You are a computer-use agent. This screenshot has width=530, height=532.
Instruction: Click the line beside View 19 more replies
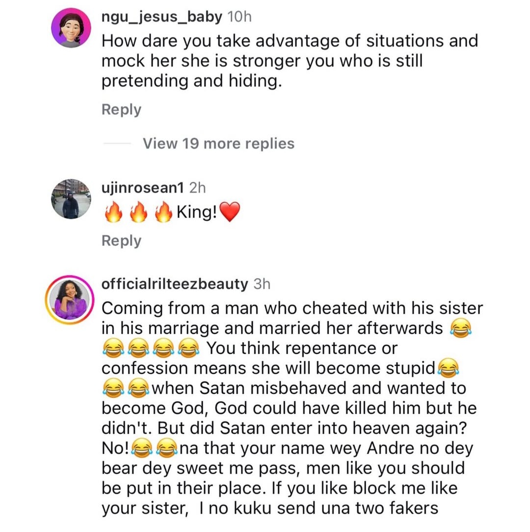tap(116, 144)
